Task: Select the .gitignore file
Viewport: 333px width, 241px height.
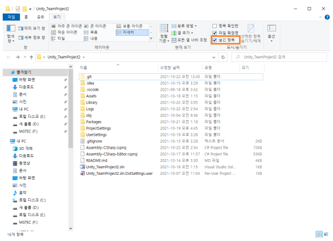Action: pyautogui.click(x=171, y=141)
